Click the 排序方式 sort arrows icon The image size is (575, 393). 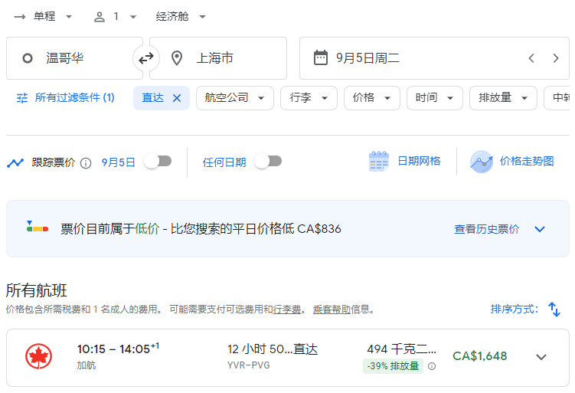point(554,309)
